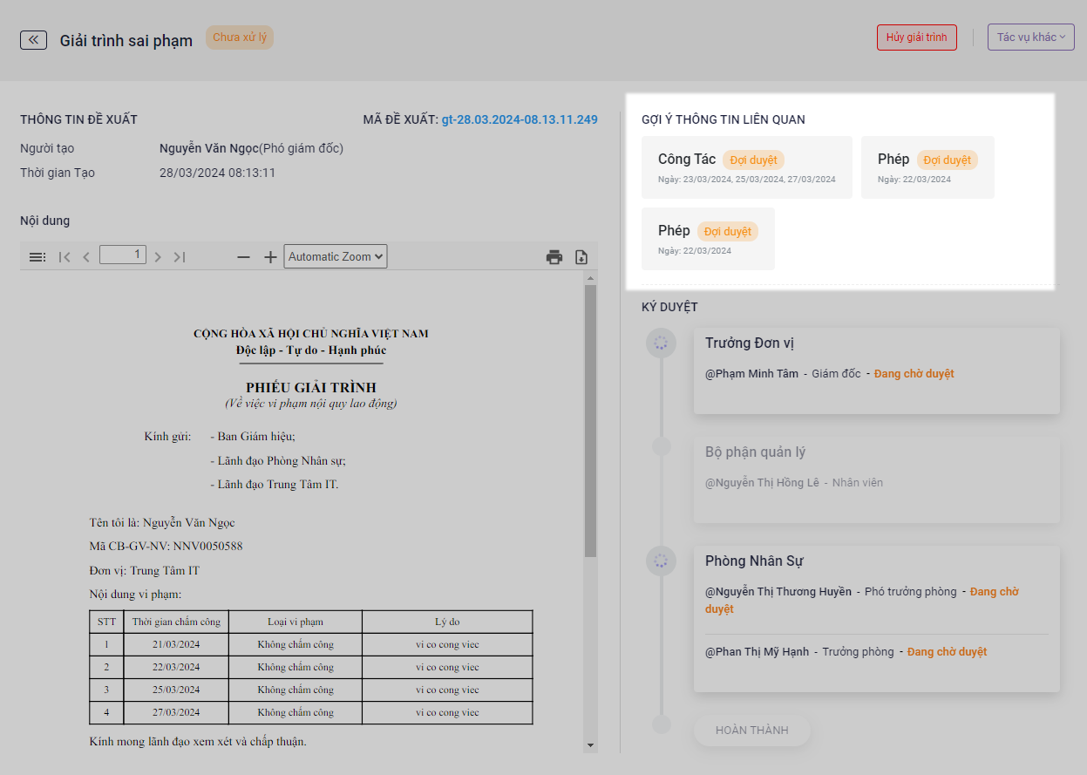
Task: Open the Automatic Zoom dropdown
Action: pos(336,257)
